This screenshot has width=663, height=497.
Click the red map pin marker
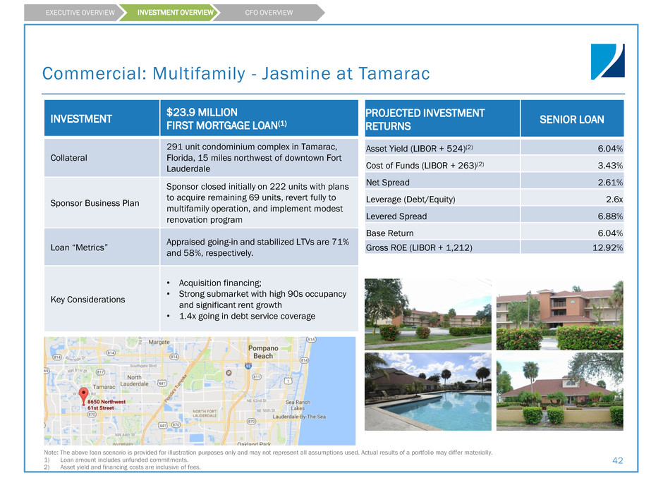point(85,395)
